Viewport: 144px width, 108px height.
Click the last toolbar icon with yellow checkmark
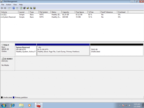click(x=34, y=8)
